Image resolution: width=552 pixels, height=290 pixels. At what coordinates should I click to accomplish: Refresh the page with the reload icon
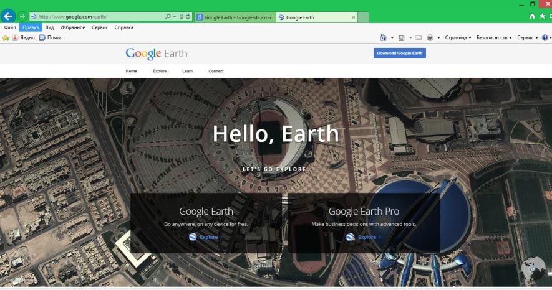[188, 17]
